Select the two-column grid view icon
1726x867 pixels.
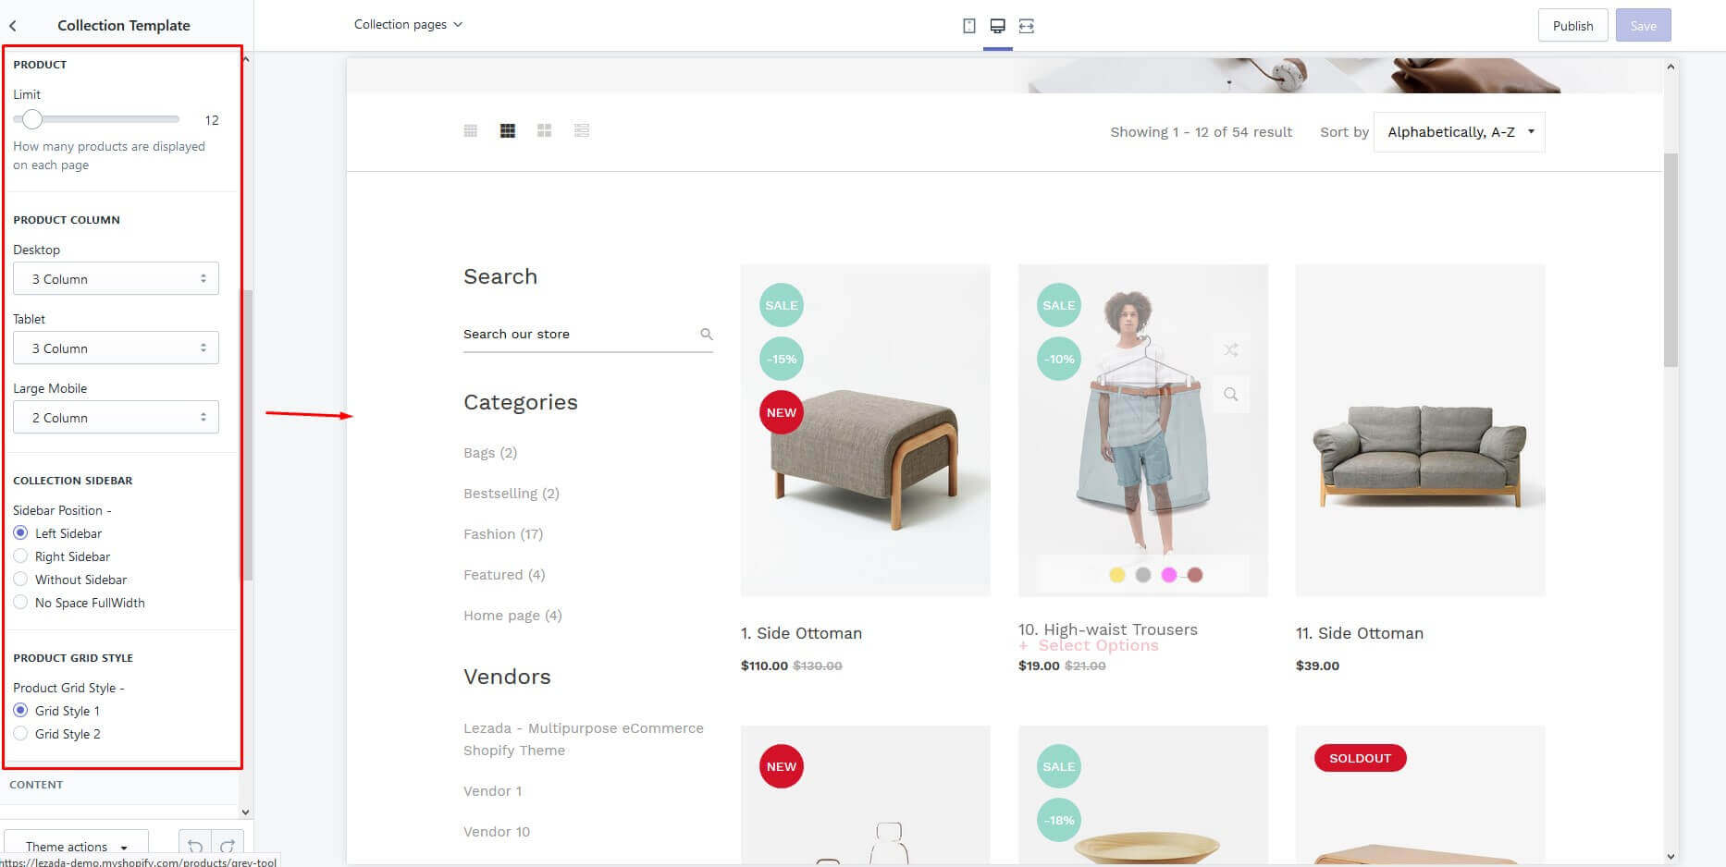[544, 131]
